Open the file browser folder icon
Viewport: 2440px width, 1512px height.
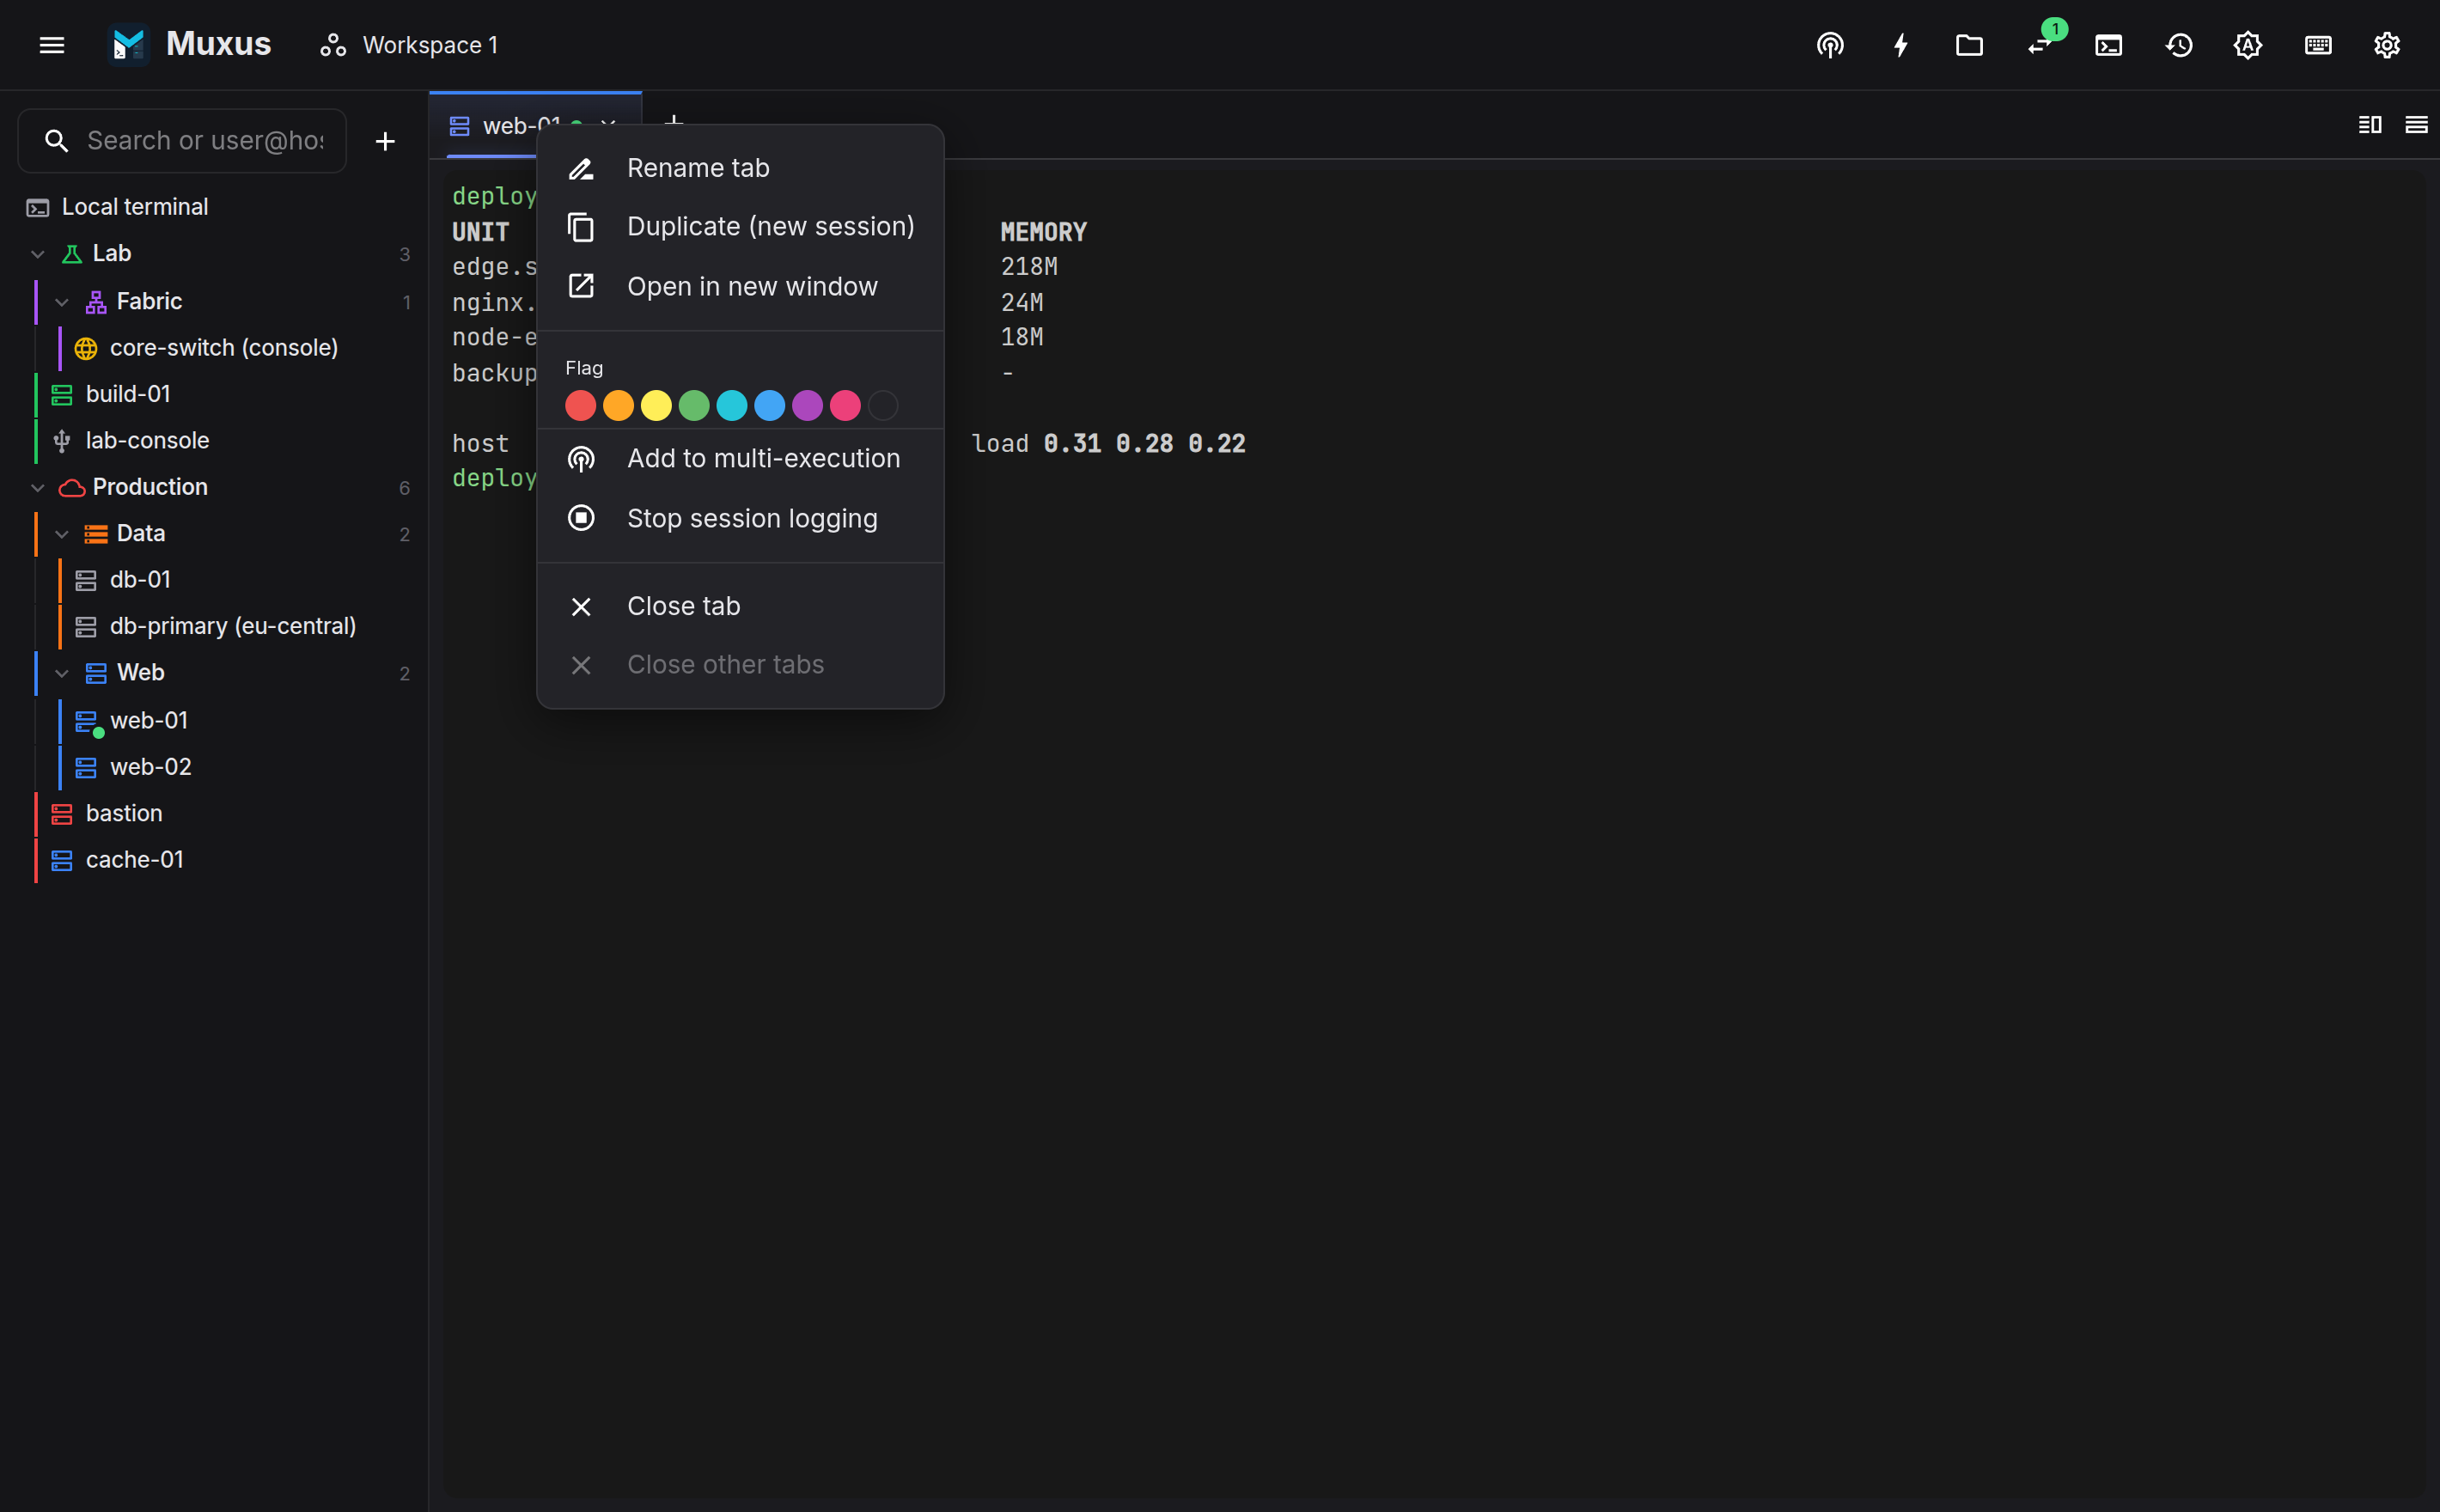pyautogui.click(x=1969, y=45)
